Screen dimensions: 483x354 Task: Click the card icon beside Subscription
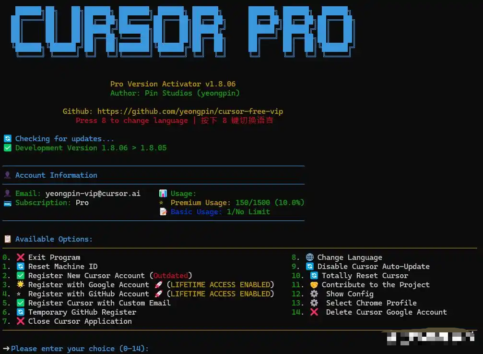[7, 203]
